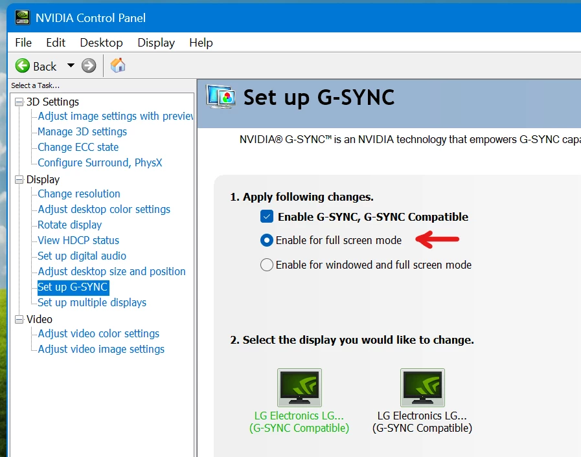
Task: Click the green Back arrow icon
Action: pyautogui.click(x=23, y=65)
